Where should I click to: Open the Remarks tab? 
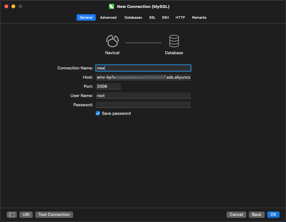point(199,17)
